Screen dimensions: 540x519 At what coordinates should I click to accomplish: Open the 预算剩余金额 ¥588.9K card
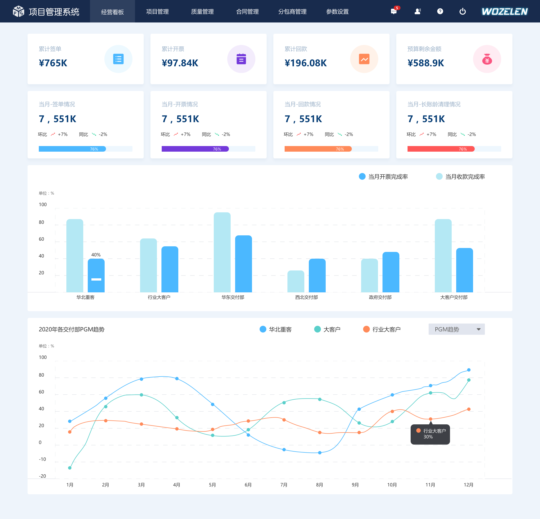pyautogui.click(x=454, y=59)
